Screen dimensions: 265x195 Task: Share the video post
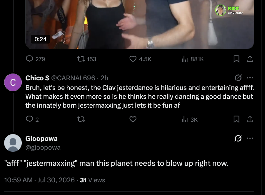[x=250, y=59]
